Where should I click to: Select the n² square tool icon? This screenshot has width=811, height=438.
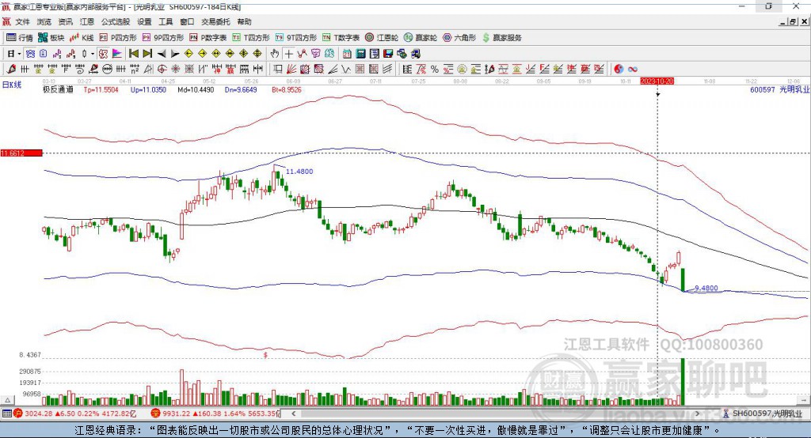coord(135,69)
